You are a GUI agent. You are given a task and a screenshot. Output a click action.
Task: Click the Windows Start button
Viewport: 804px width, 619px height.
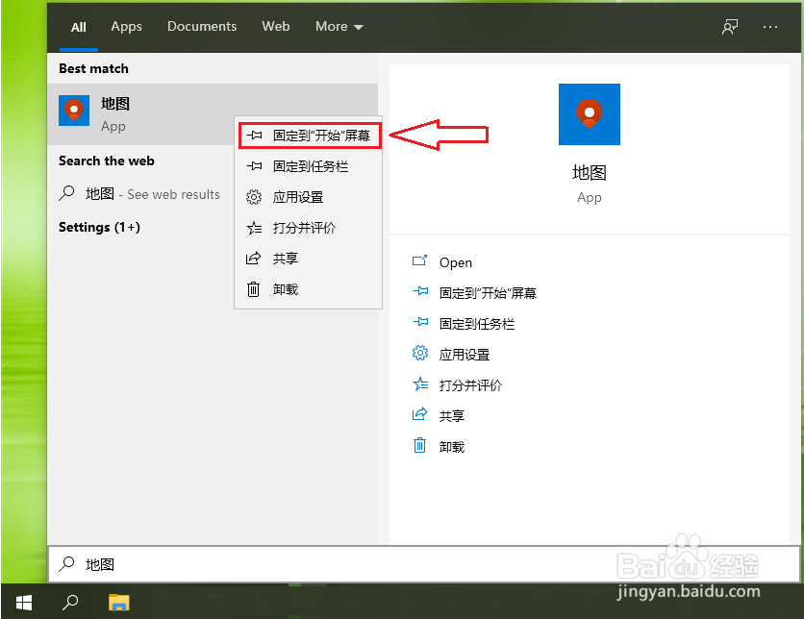(23, 603)
